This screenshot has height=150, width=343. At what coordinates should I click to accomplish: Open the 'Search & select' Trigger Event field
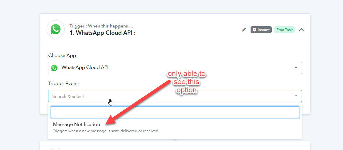175,96
